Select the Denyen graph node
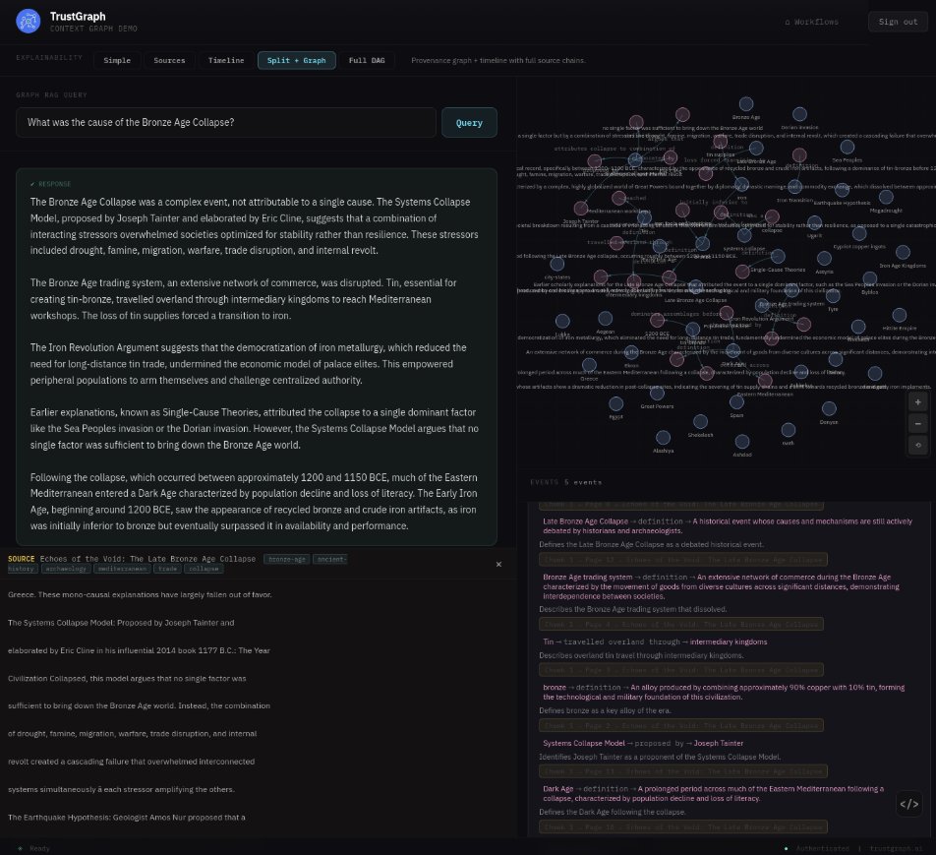Screen dimensions: 936x855 coord(829,408)
